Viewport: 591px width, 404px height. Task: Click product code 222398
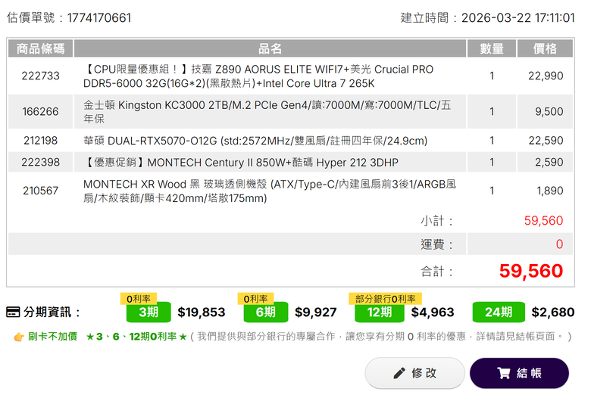point(40,162)
